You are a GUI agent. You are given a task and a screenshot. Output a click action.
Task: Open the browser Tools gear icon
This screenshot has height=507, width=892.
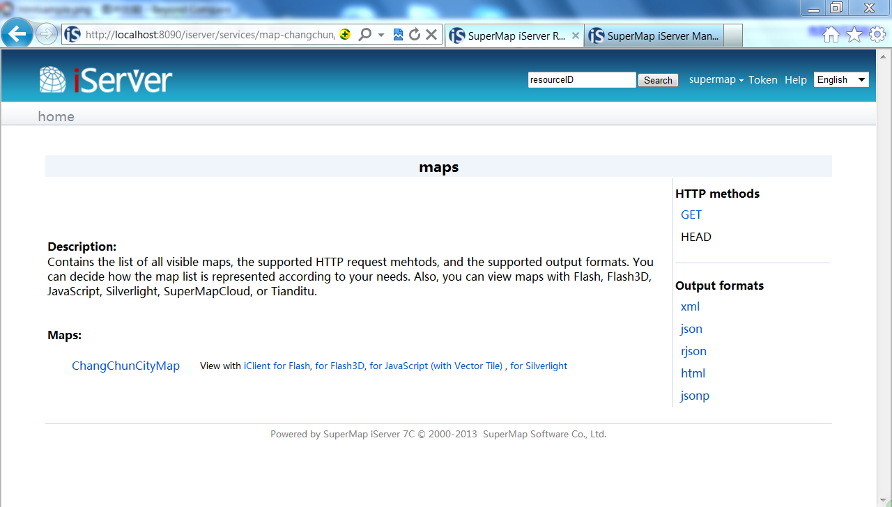(x=877, y=35)
